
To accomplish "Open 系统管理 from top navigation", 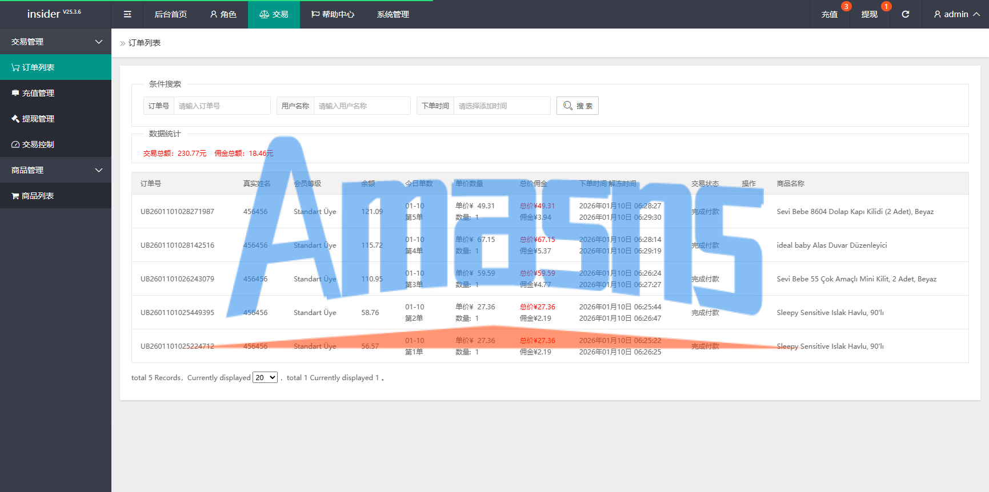I will (393, 14).
